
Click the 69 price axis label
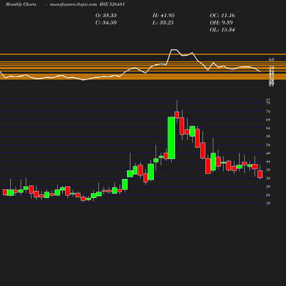point(268,120)
